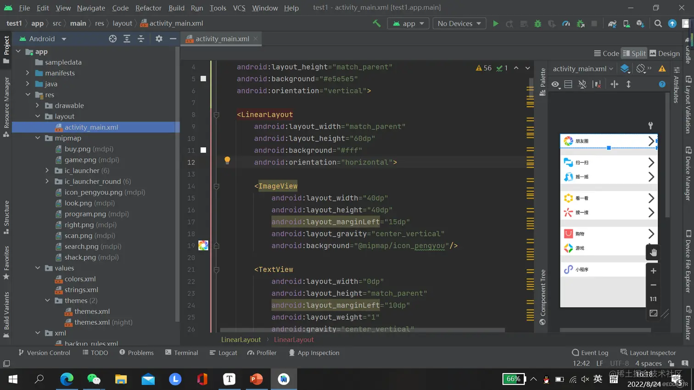
Task: Expand the java folder
Action: [28, 84]
